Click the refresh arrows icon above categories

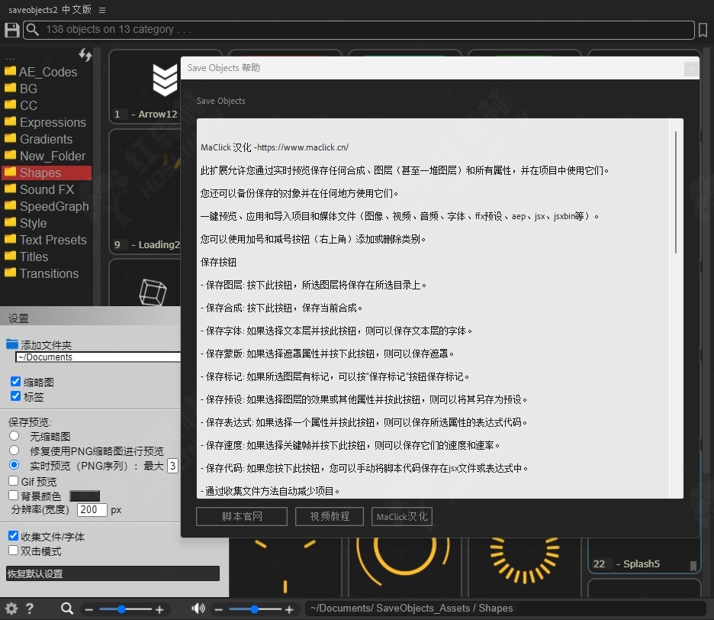point(85,55)
